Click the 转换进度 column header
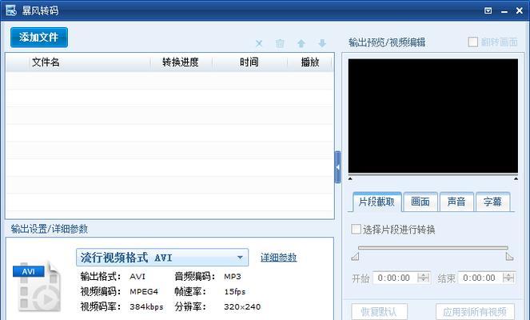 [x=181, y=62]
